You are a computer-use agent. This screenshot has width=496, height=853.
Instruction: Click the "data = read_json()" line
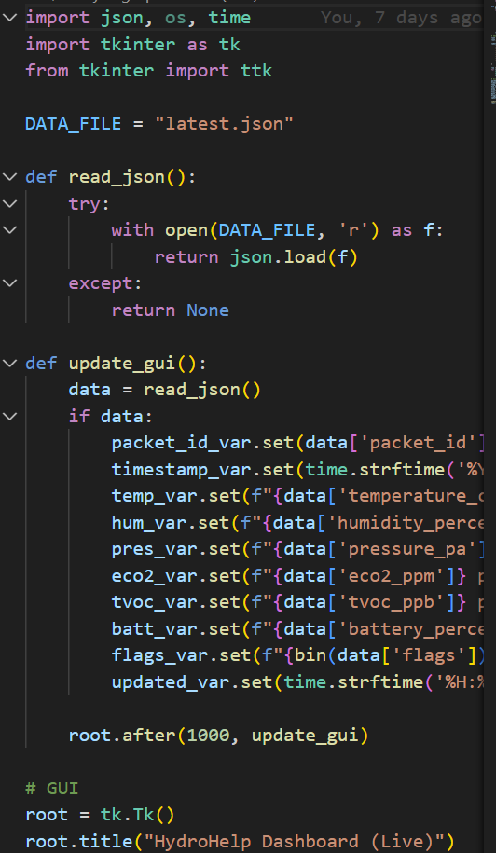click(165, 391)
